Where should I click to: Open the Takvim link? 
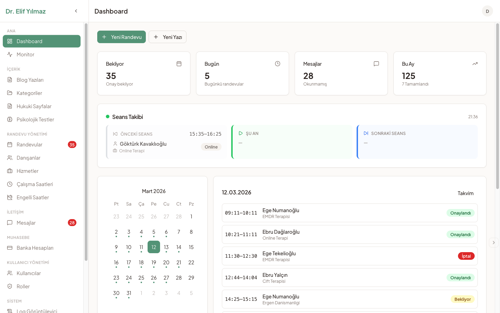(x=465, y=193)
